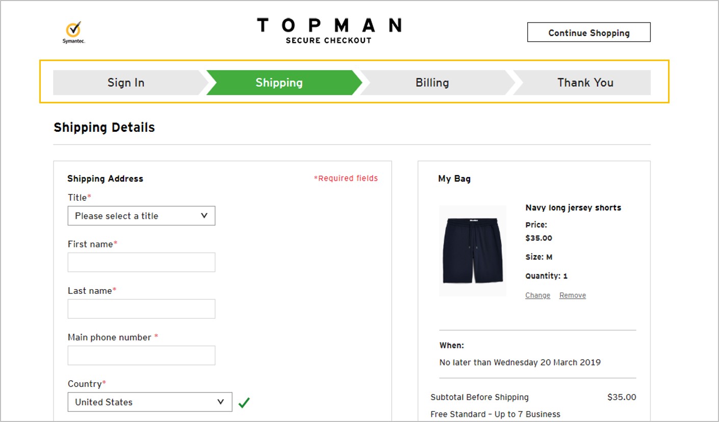Expand the Country dropdown arrow
Screen dimensions: 719x422
pos(220,402)
